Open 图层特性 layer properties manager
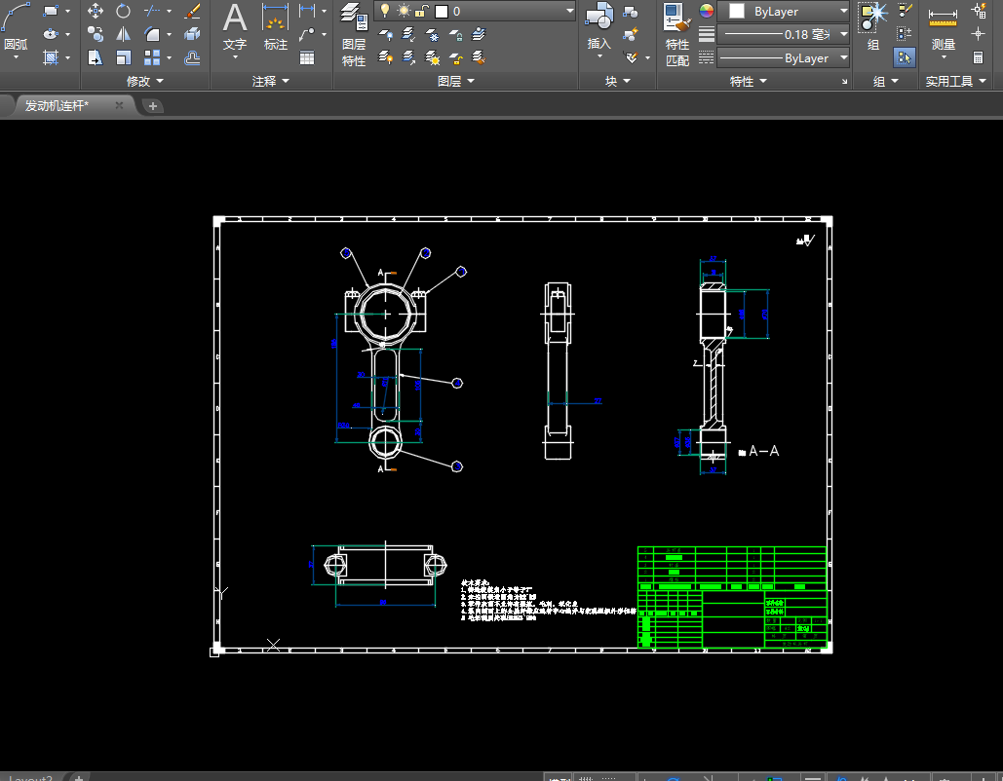Viewport: 1003px width, 781px height. (x=354, y=34)
